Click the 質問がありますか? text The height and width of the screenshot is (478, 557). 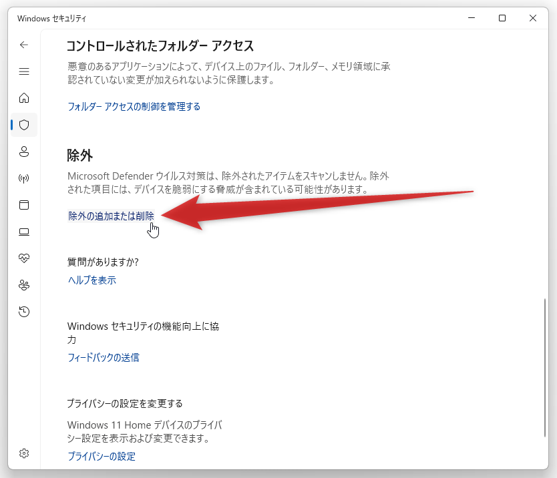103,262
